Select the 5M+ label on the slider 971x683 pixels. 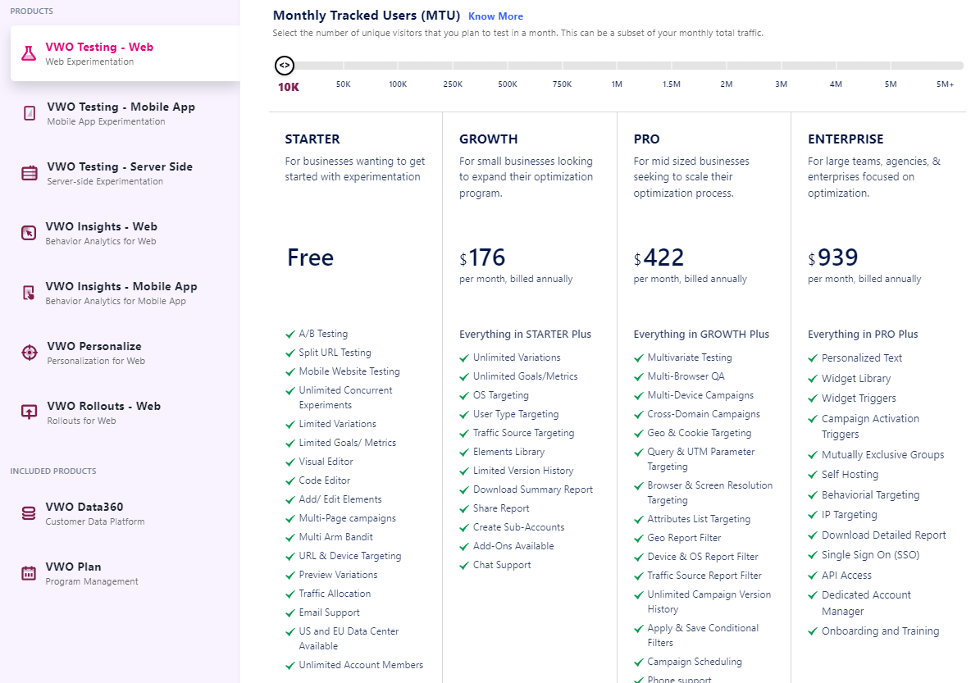945,84
